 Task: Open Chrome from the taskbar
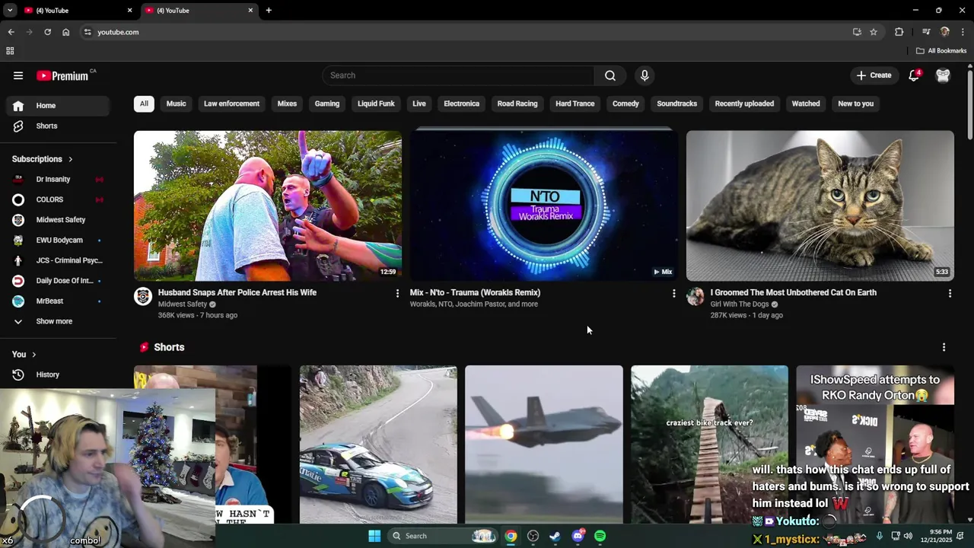511,536
